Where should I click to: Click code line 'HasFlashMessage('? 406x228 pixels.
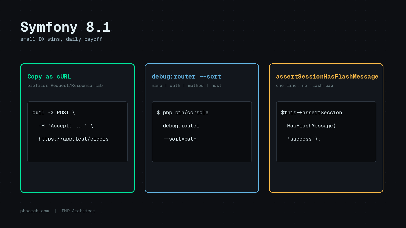(311, 126)
